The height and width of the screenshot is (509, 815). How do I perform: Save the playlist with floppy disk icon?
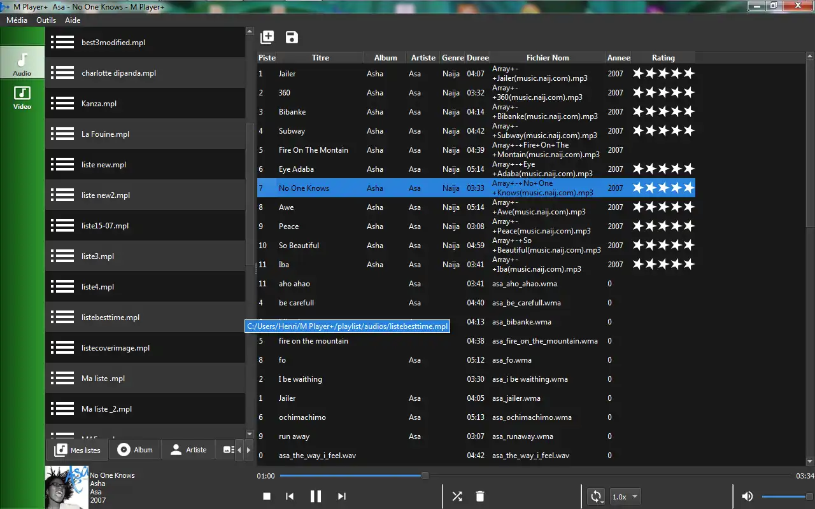[292, 37]
